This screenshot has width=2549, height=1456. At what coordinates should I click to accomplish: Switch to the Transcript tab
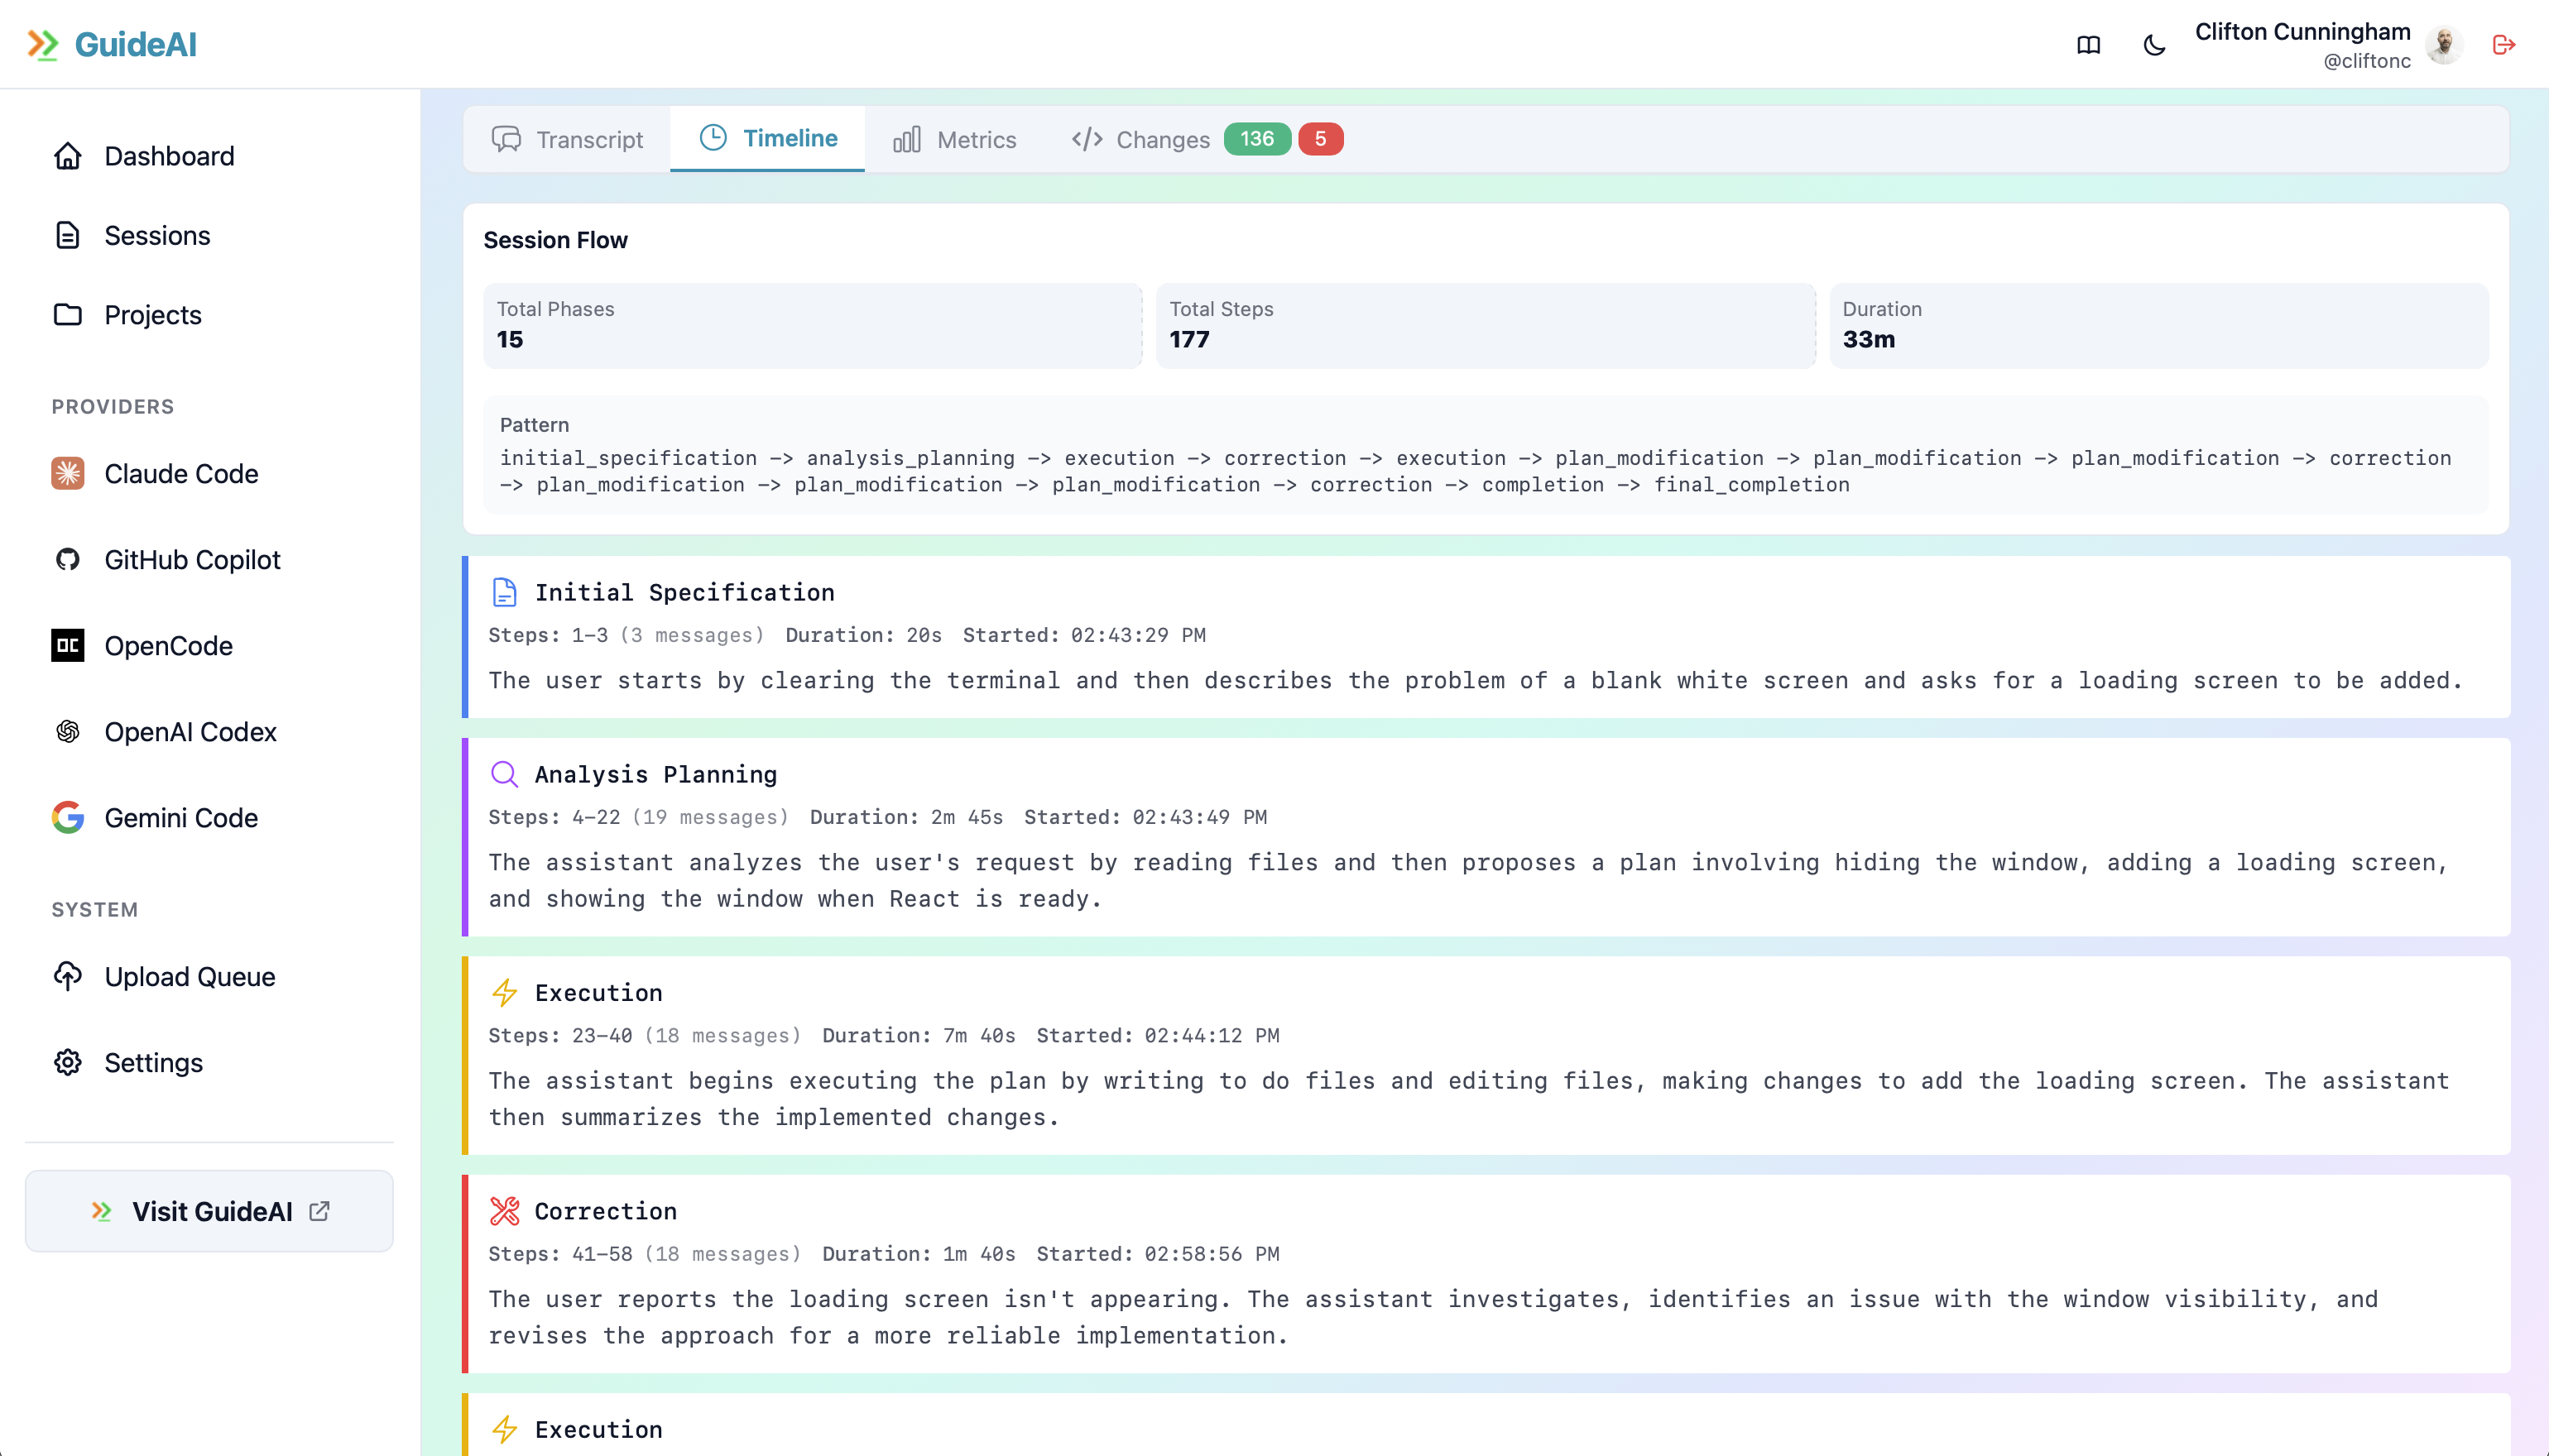567,139
